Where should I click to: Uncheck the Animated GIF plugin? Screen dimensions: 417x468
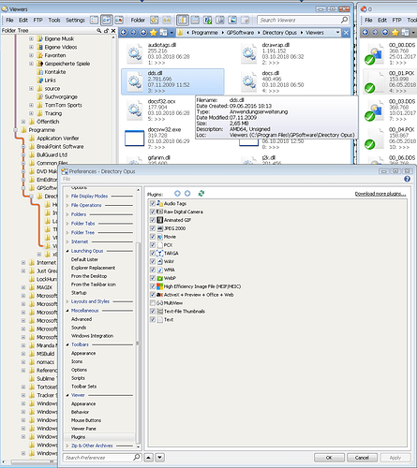click(x=153, y=220)
